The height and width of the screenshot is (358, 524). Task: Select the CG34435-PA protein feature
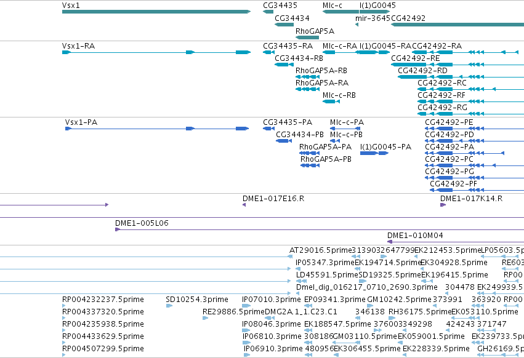click(268, 129)
